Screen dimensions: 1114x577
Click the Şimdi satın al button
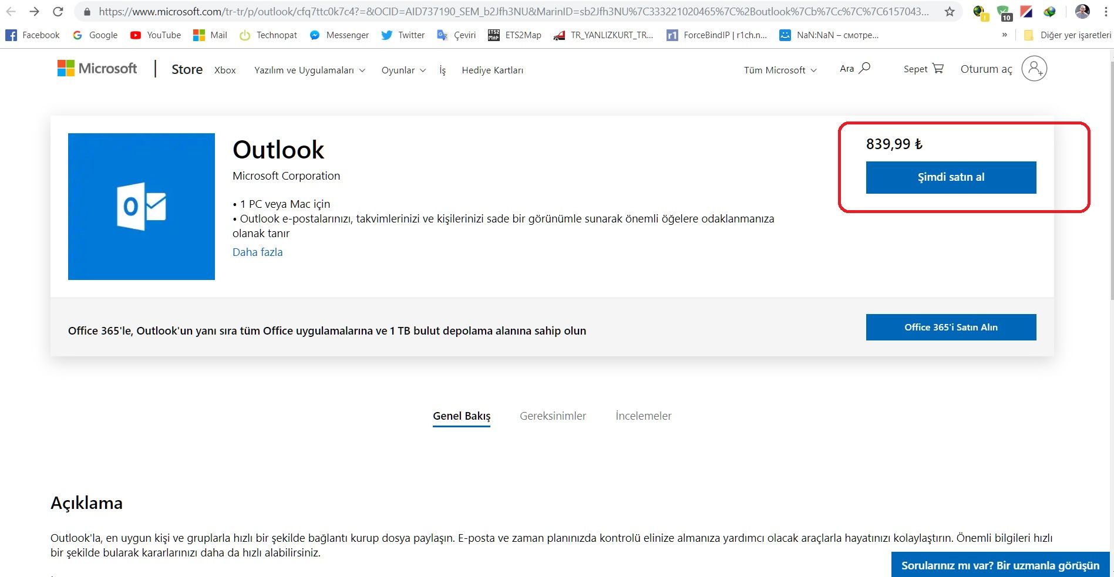[x=951, y=177]
